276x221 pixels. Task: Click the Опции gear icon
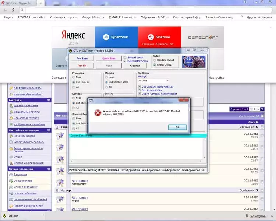(x=11, y=157)
